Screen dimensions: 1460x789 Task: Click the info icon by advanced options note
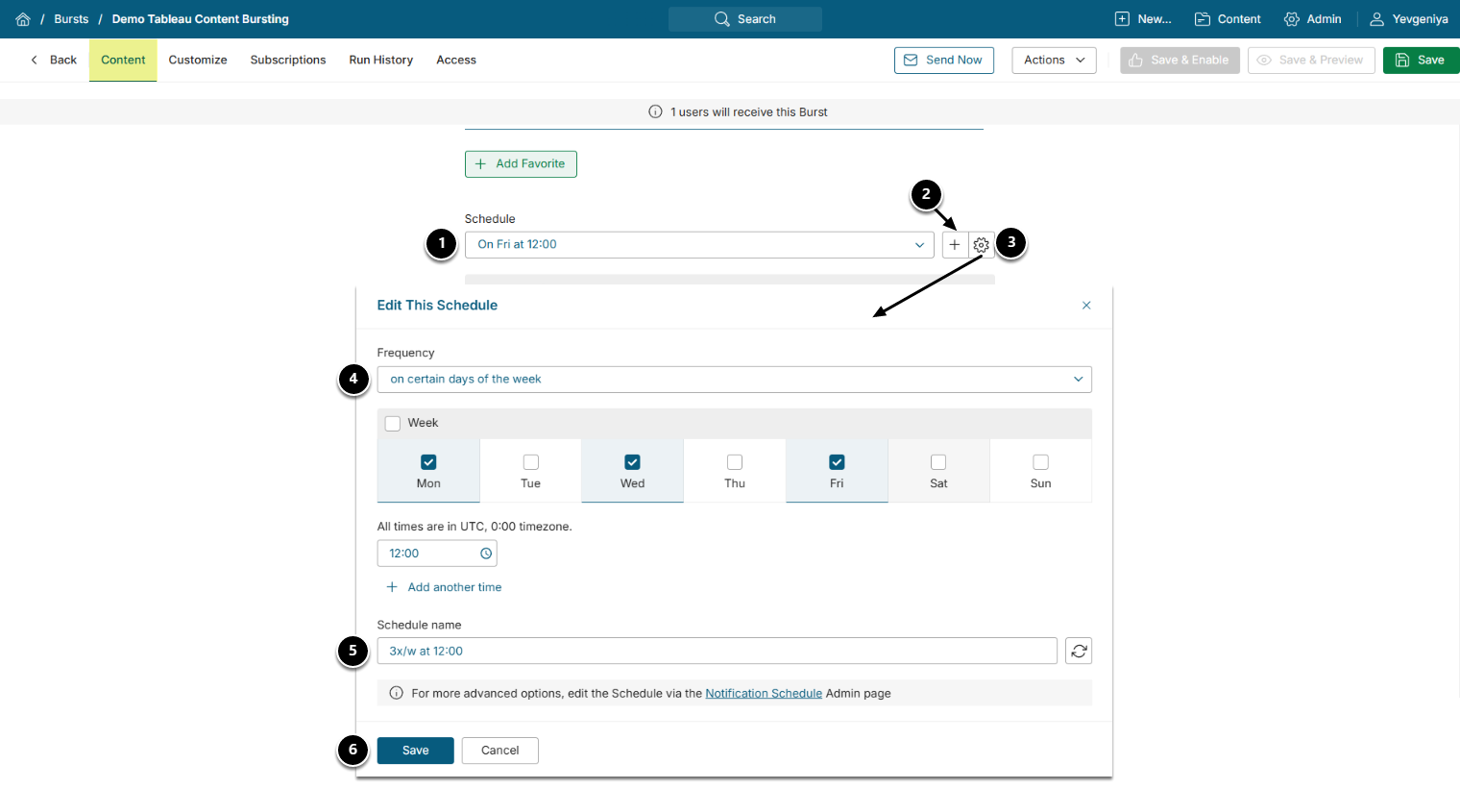[x=396, y=693]
